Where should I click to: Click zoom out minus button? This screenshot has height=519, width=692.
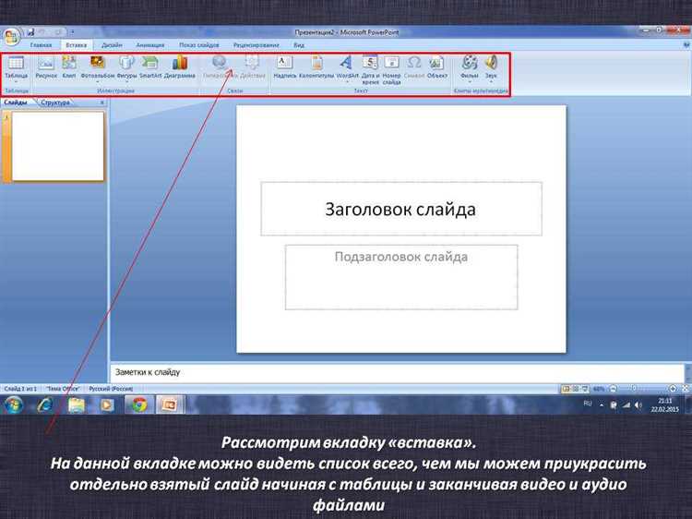coord(613,389)
